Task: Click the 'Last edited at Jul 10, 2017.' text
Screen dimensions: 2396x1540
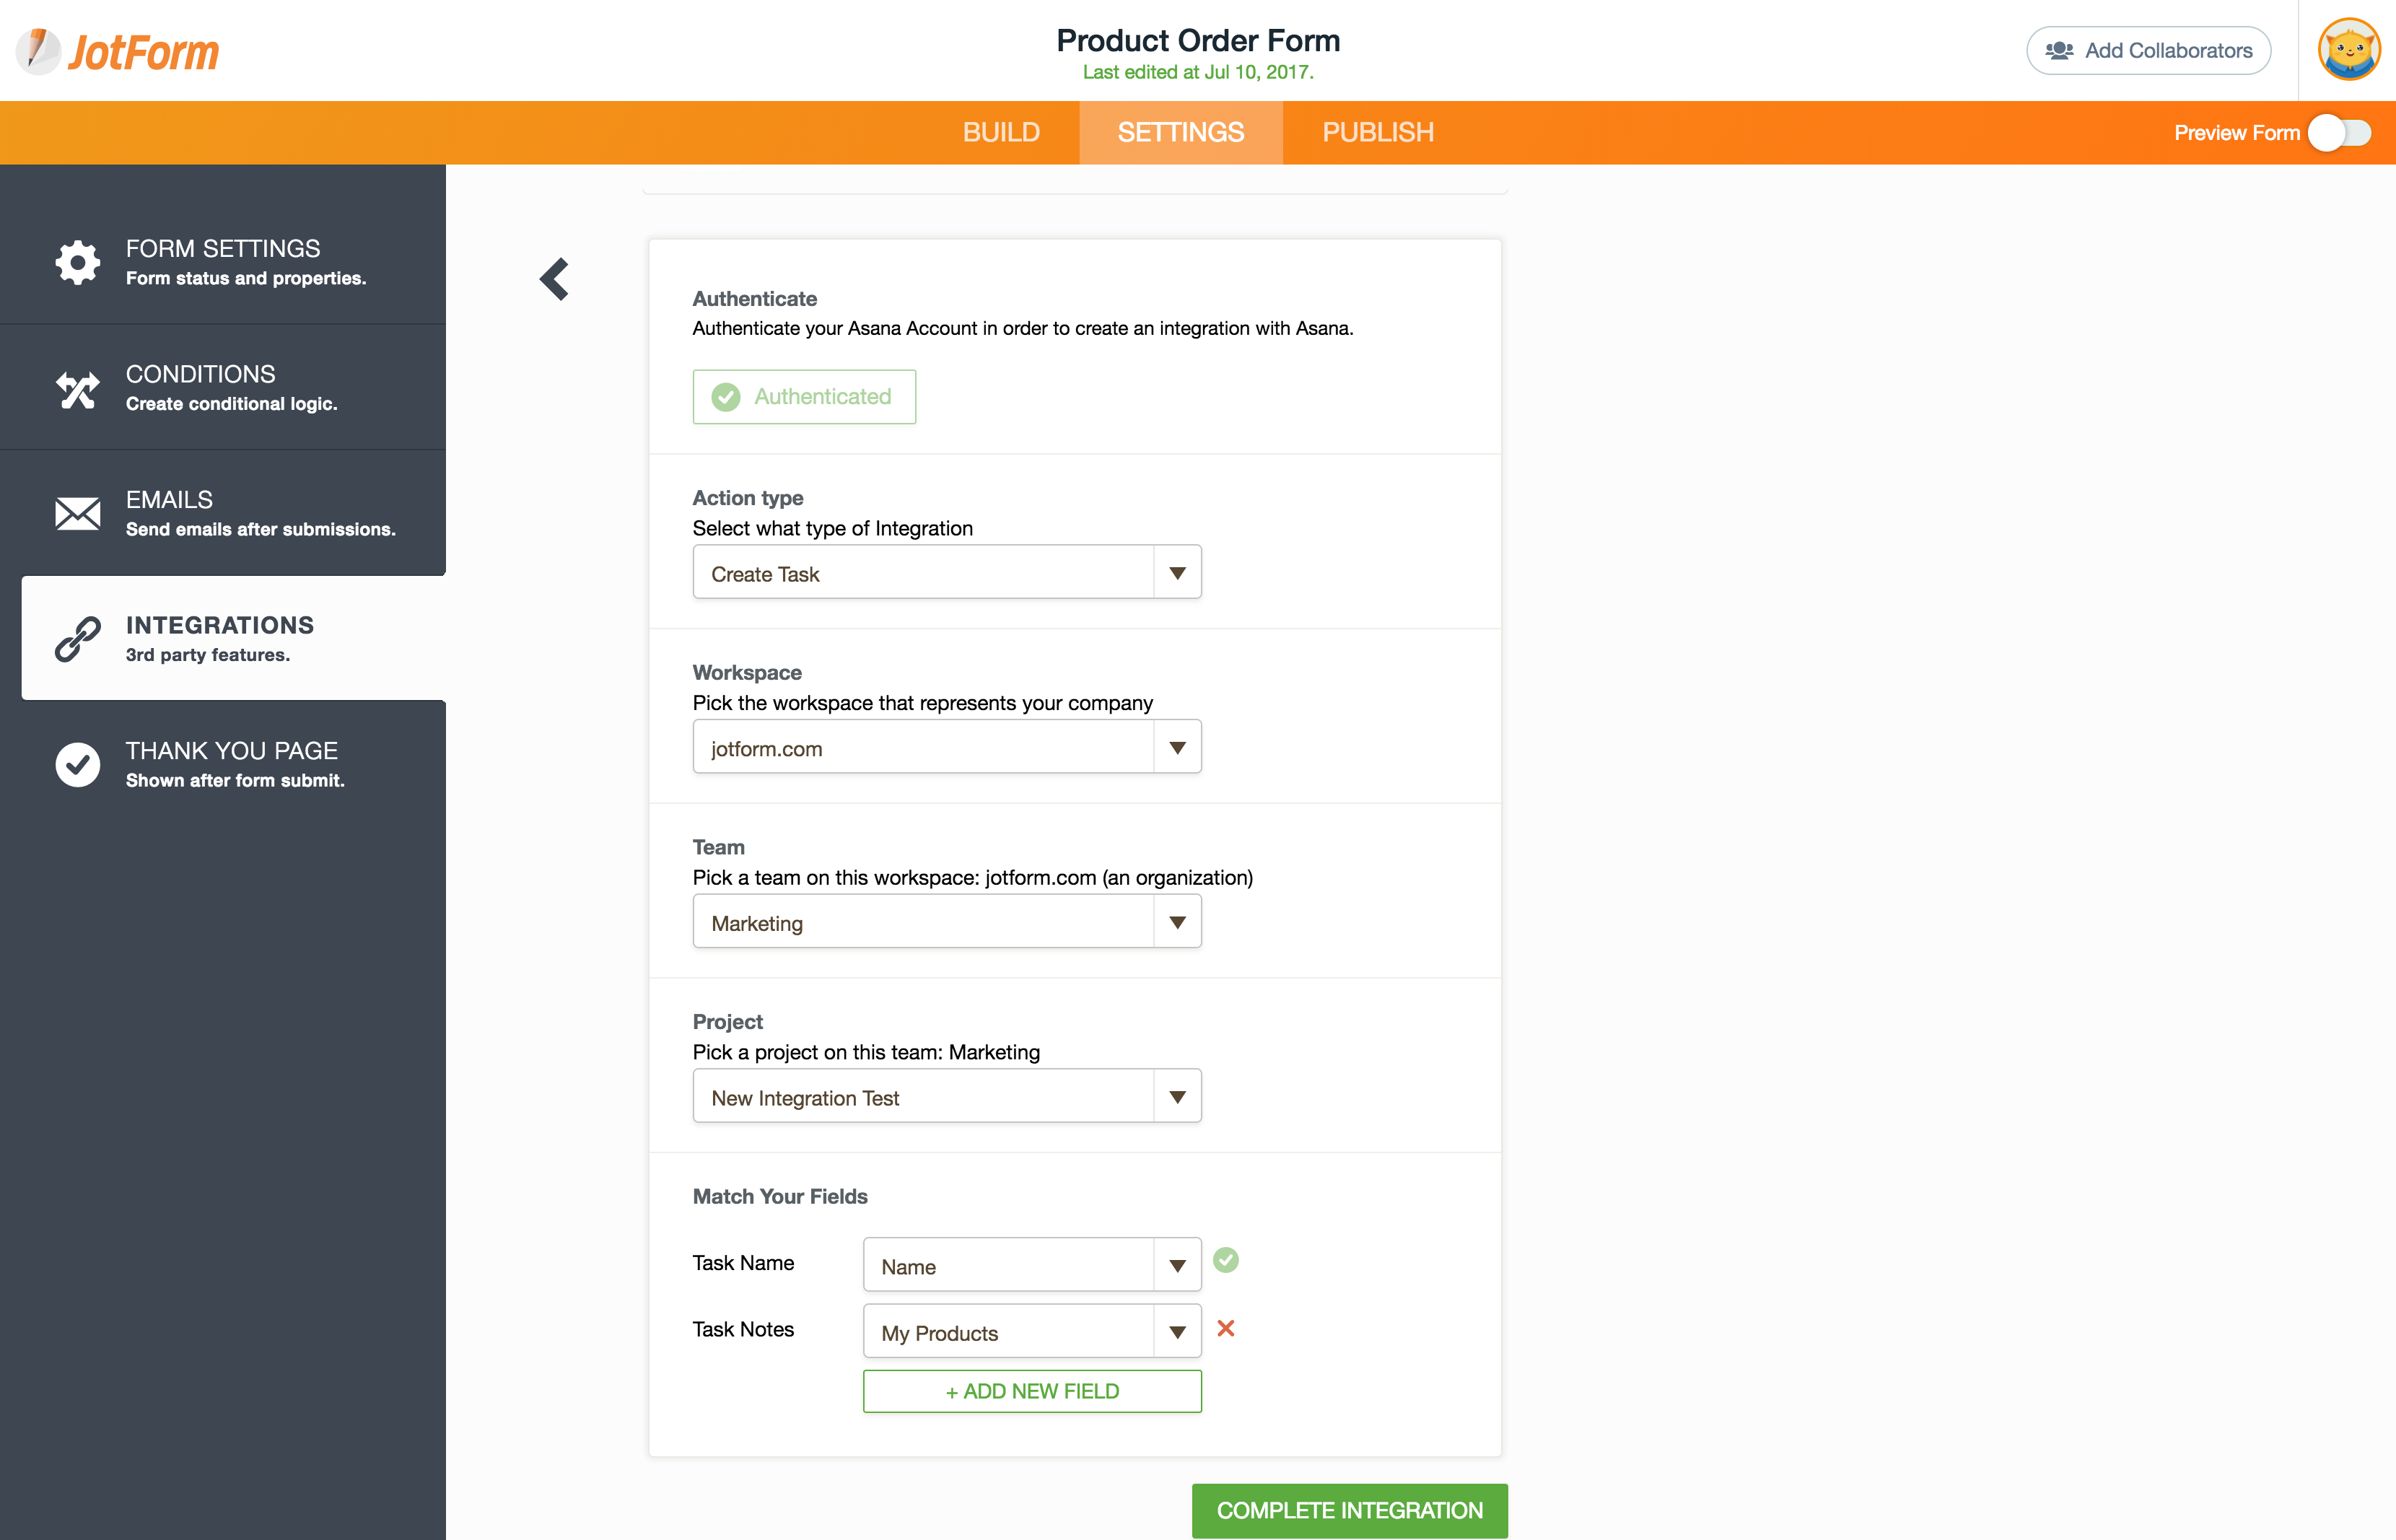Action: pyautogui.click(x=1198, y=72)
